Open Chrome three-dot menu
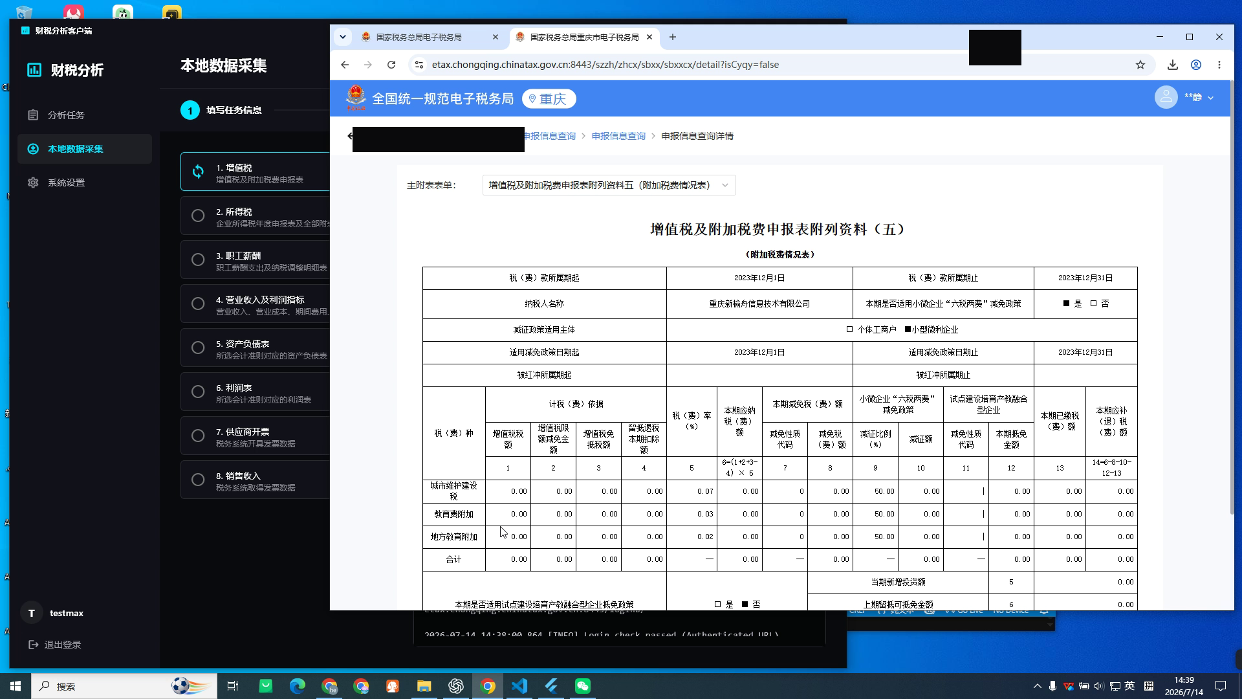 click(x=1219, y=65)
